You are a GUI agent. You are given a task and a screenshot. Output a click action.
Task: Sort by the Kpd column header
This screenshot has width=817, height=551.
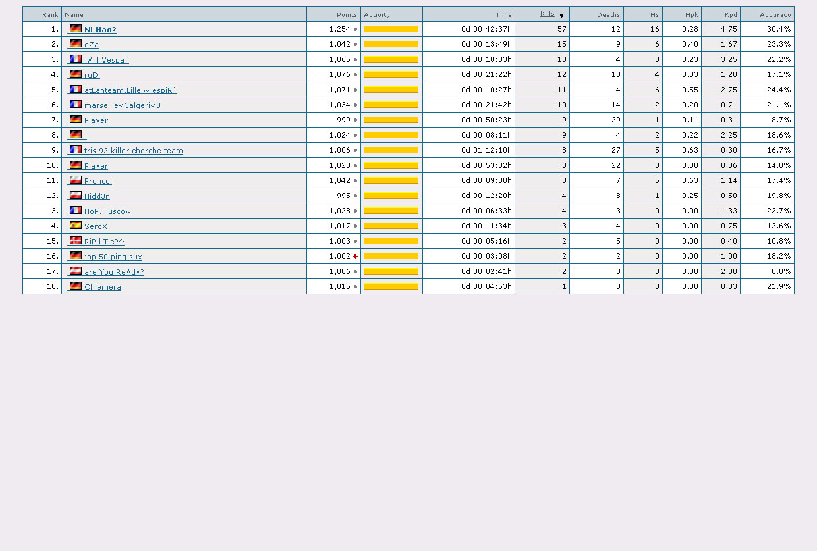[731, 15]
